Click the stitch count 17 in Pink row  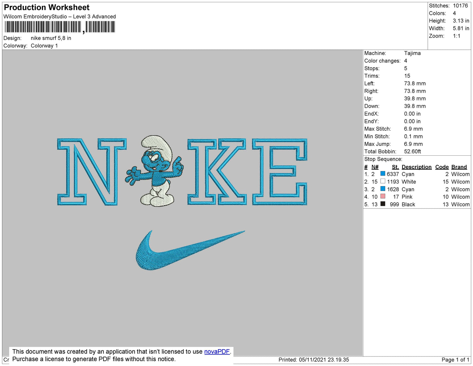[x=396, y=197]
